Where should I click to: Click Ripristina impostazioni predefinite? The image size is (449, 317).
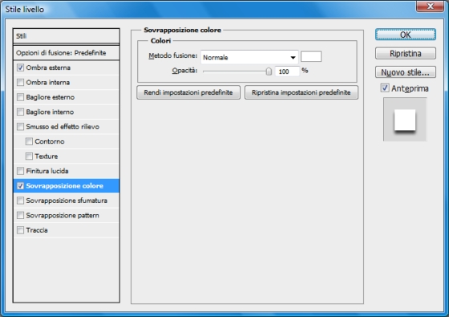tap(301, 92)
